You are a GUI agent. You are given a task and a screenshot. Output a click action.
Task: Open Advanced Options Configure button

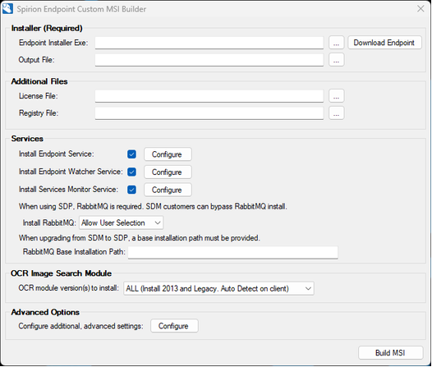coord(174,326)
